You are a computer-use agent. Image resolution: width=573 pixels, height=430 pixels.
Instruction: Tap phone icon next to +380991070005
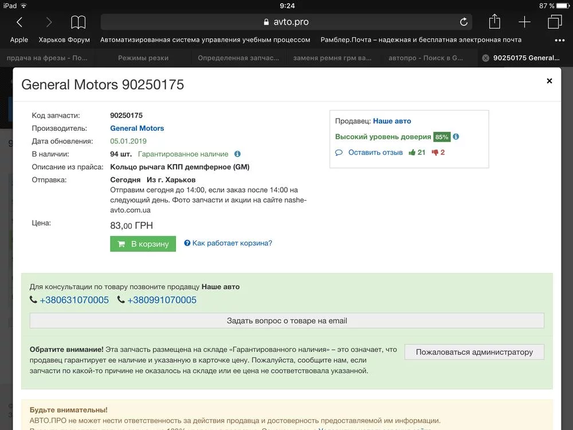(x=121, y=300)
